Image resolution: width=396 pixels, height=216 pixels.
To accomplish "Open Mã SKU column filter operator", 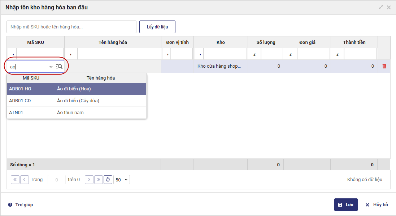I will point(12,54).
